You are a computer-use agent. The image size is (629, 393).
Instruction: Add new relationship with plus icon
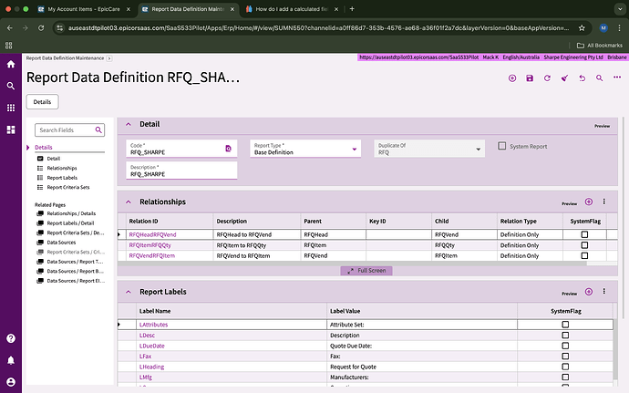[589, 202]
